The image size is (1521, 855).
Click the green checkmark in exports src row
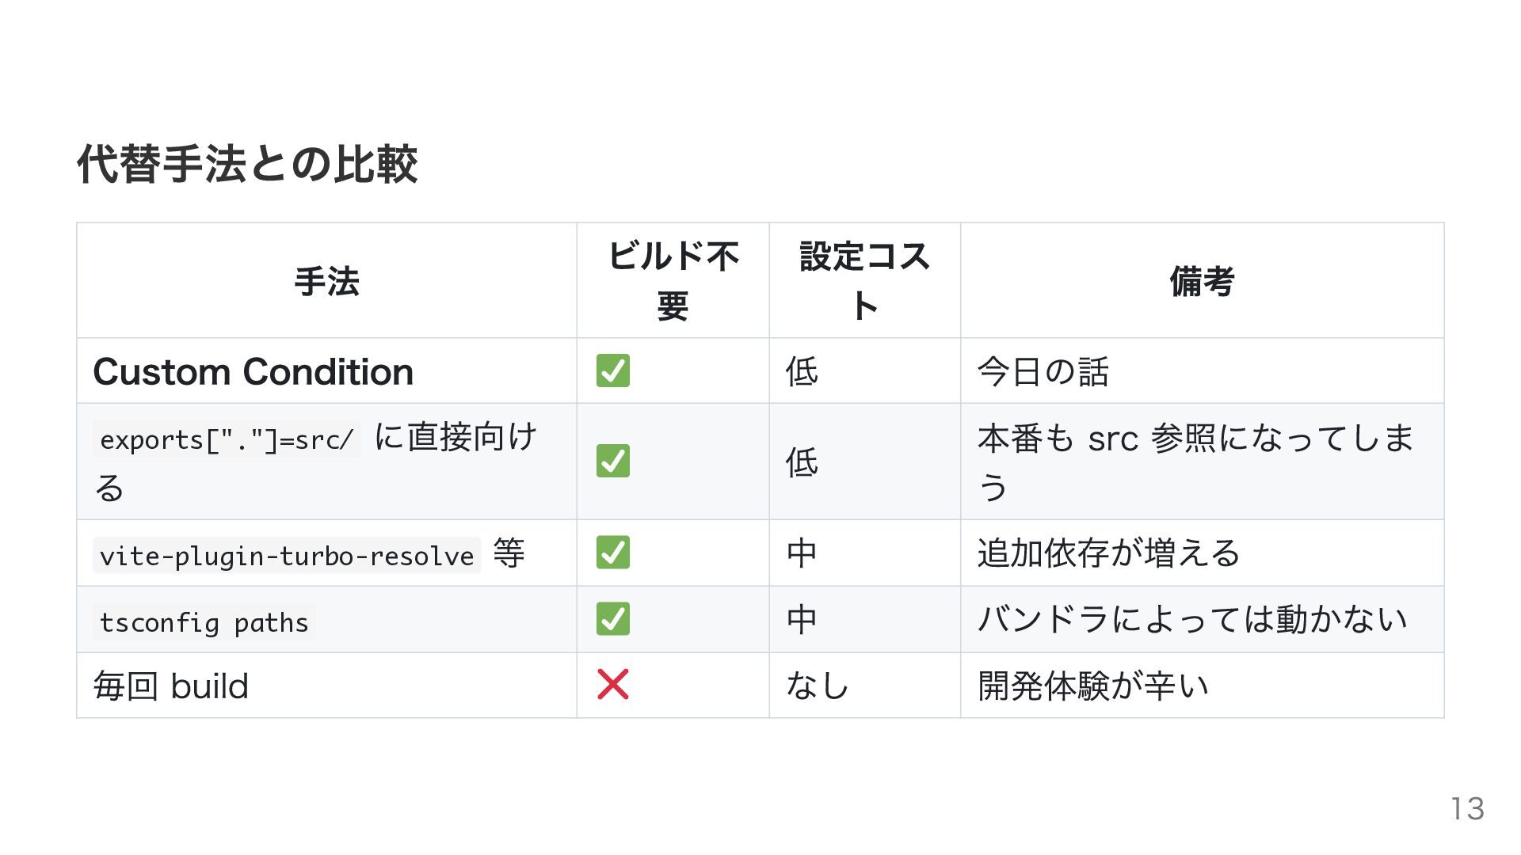point(613,461)
